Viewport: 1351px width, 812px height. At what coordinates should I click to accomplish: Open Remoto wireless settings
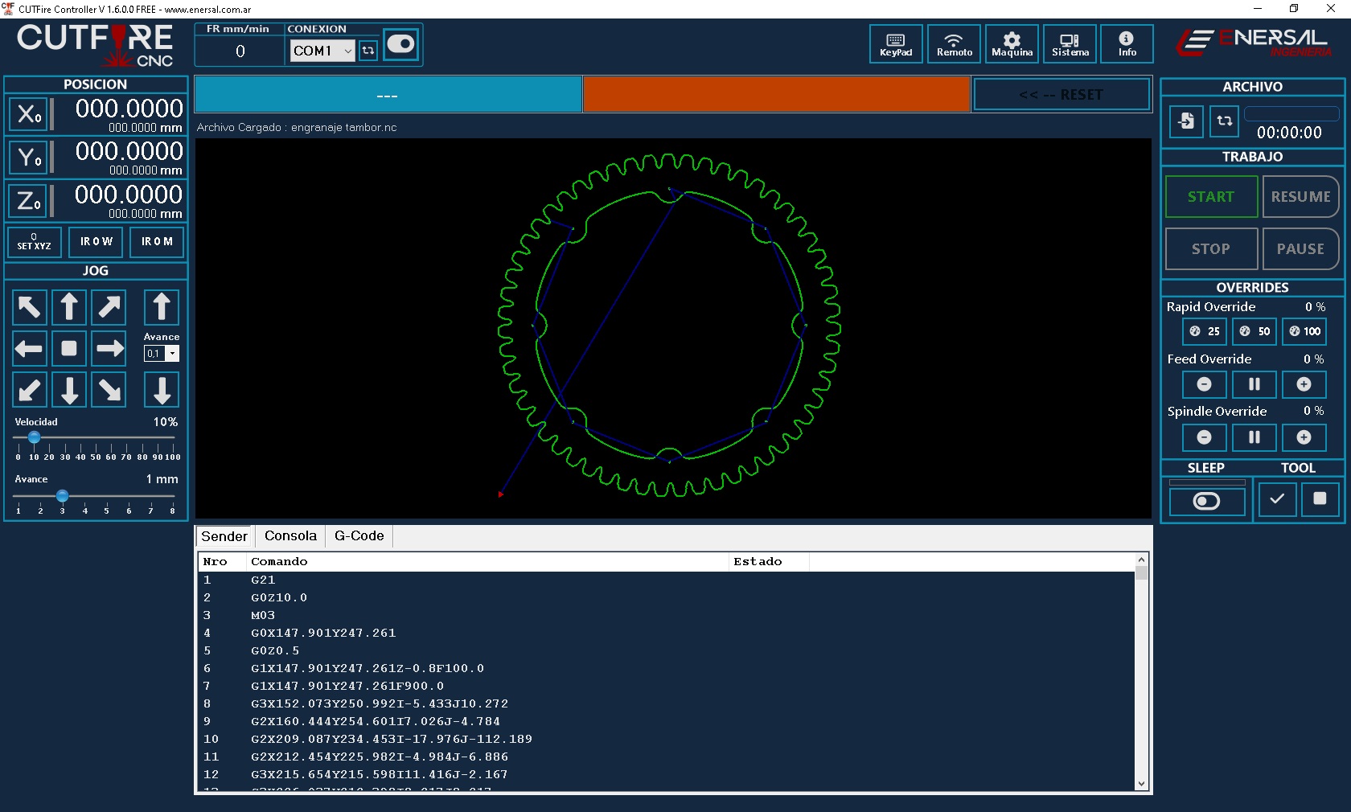point(954,44)
